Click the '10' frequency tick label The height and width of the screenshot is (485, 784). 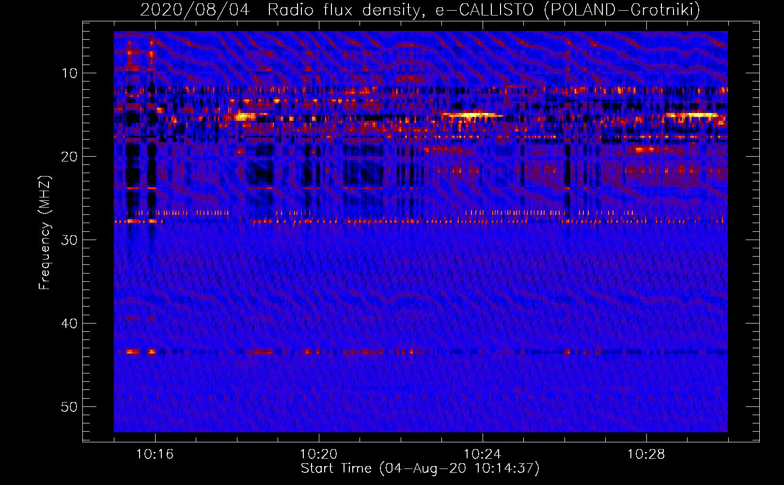(x=70, y=73)
